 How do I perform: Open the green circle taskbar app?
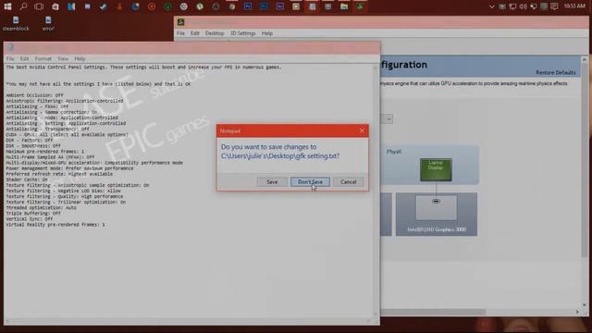tap(168, 6)
